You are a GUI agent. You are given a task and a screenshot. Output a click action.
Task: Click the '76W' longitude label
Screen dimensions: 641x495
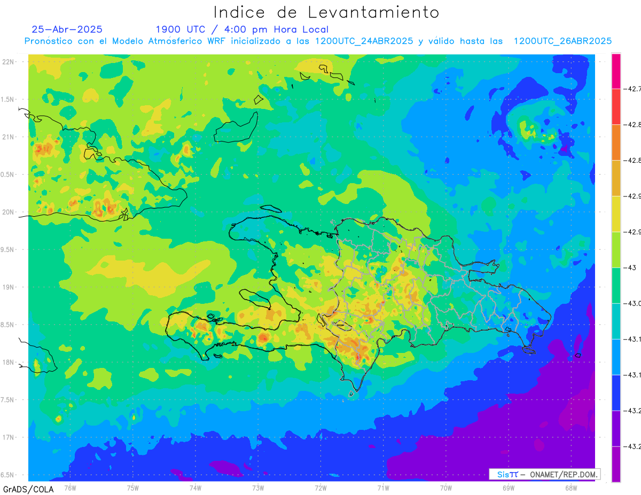pyautogui.click(x=70, y=488)
